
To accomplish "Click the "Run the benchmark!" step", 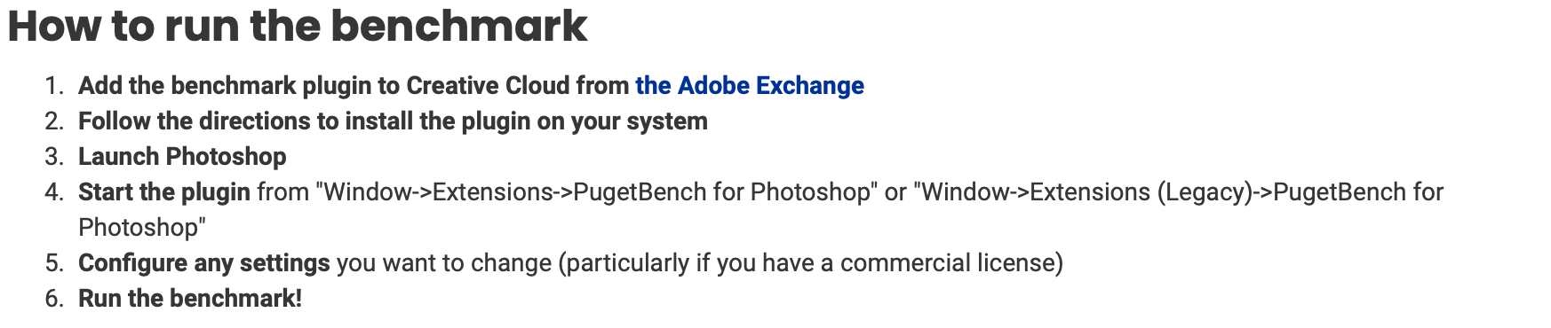I will 190,299.
